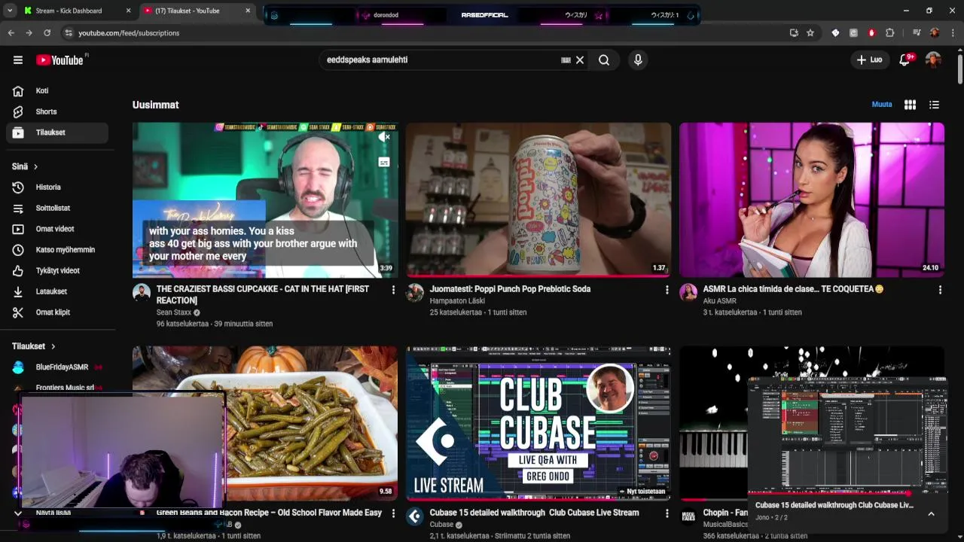The width and height of the screenshot is (964, 542).
Task: Open the Chrome extensions puzzle icon
Action: [890, 33]
